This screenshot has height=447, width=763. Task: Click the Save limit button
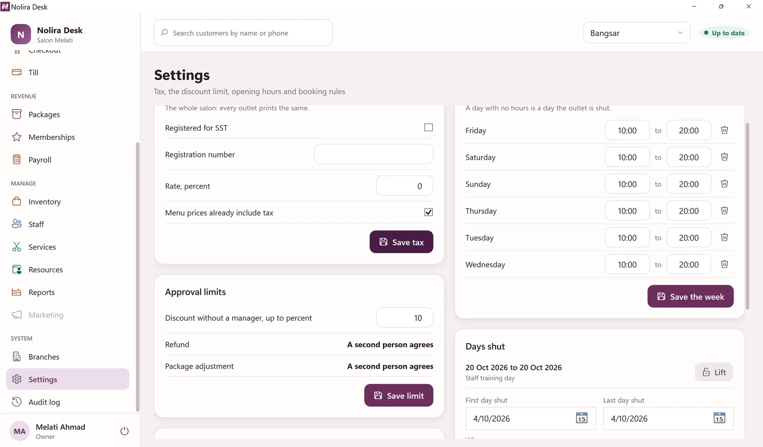coord(399,395)
